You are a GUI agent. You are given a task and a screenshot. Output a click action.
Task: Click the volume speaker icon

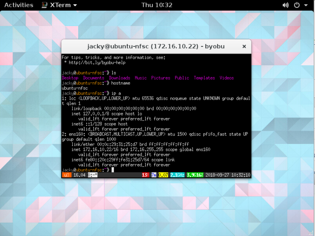pos(285,5)
